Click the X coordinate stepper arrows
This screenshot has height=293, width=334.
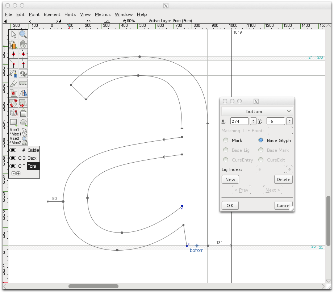click(253, 121)
